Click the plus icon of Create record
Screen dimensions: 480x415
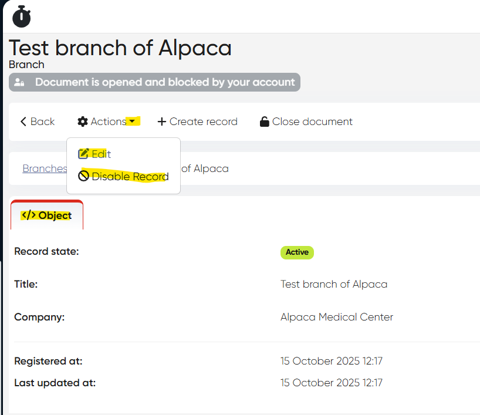tap(162, 122)
